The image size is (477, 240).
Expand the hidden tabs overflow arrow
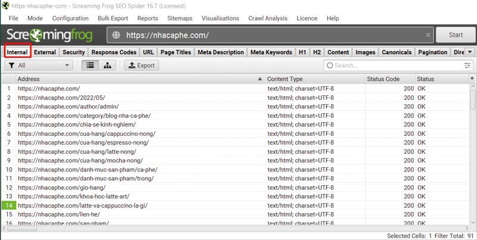click(470, 52)
